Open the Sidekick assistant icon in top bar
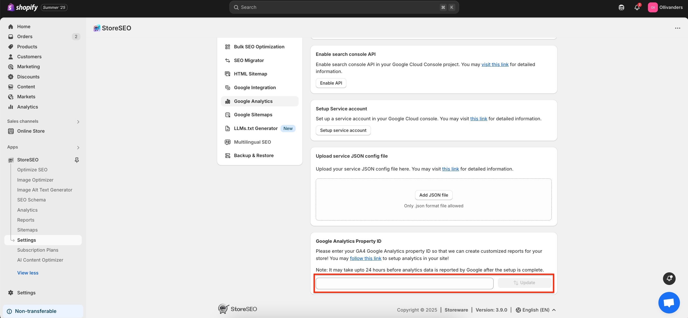This screenshot has height=318, width=688. (x=621, y=8)
